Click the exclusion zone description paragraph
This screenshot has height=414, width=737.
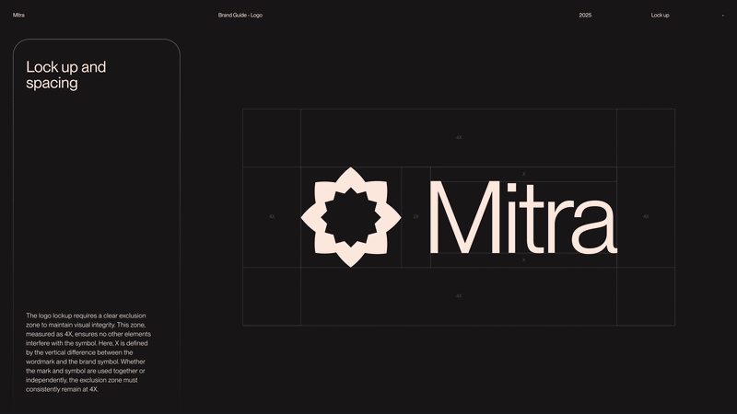(x=88, y=352)
